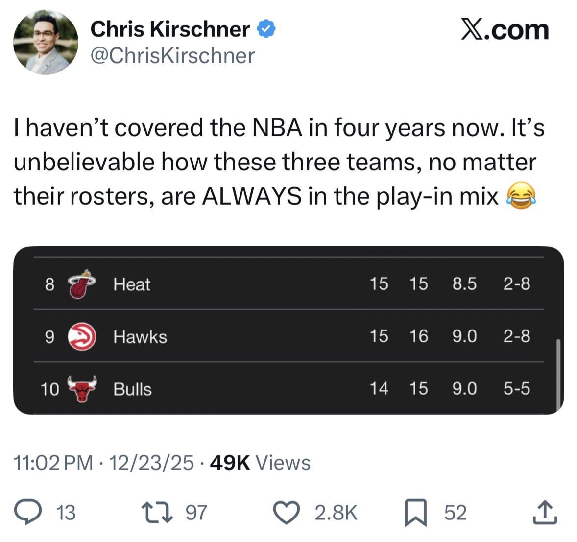Click the Atlanta Hawks logo
Screen dimensions: 577x542
coord(81,336)
